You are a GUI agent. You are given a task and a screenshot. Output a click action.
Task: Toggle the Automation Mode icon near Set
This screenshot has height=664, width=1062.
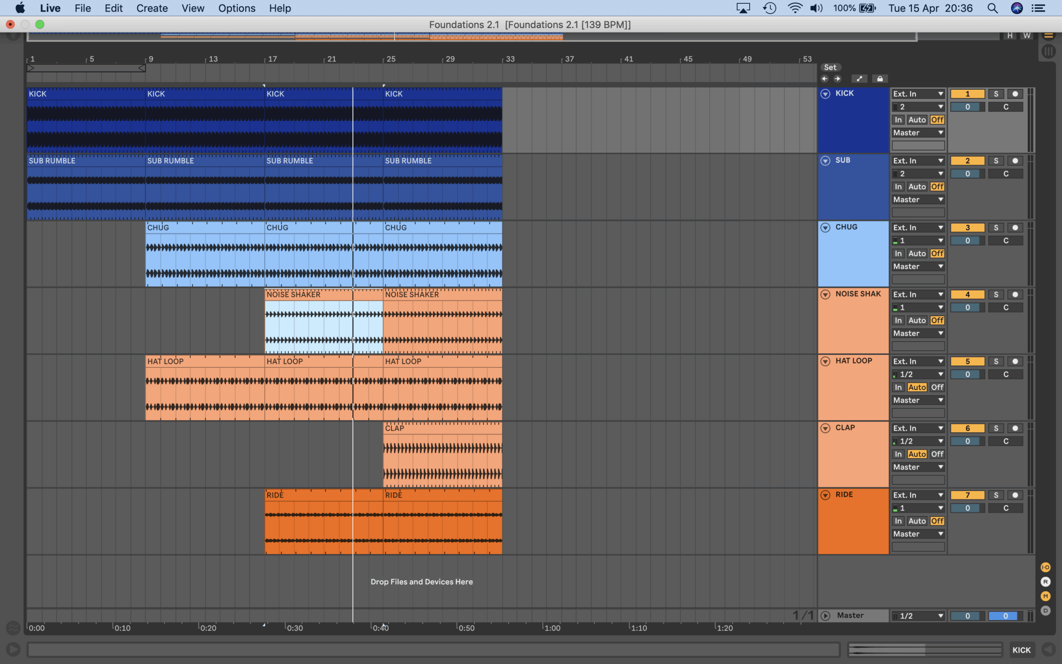(859, 79)
